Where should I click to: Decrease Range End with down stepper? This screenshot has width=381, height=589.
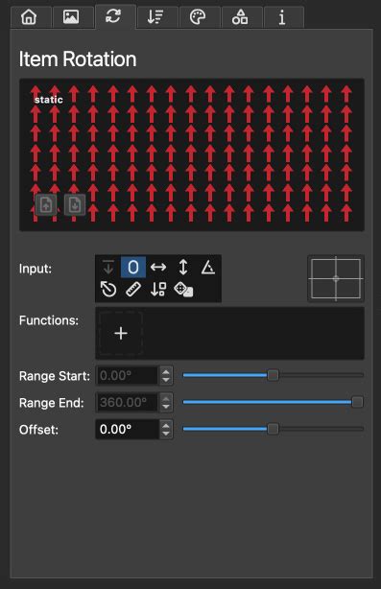point(166,407)
